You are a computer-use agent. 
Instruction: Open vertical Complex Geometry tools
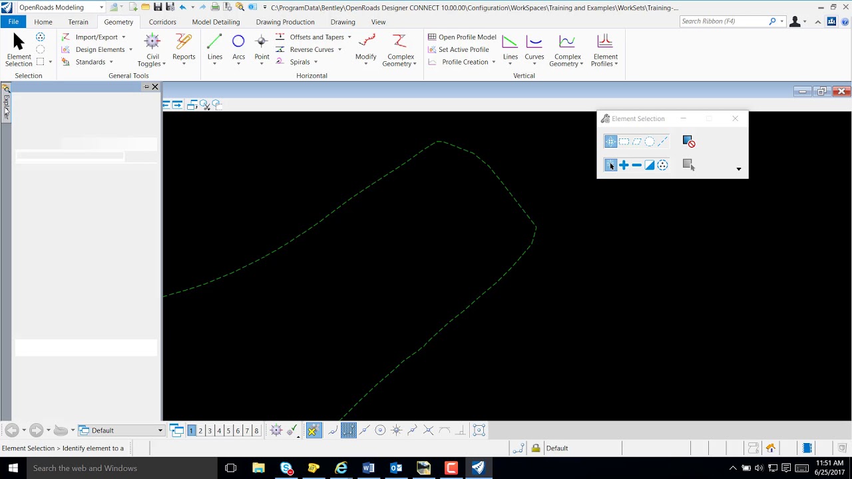tap(566, 50)
